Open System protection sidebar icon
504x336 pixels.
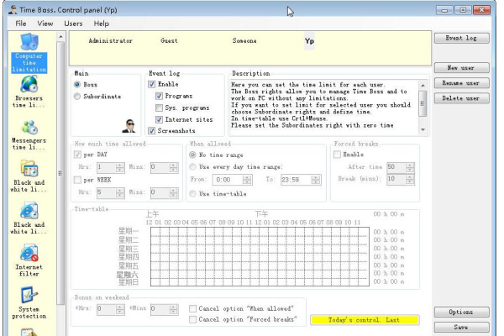point(29,297)
